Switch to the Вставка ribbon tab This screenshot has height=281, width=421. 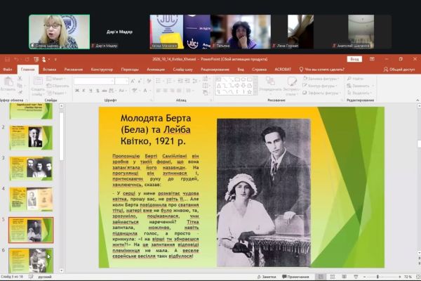[49, 70]
